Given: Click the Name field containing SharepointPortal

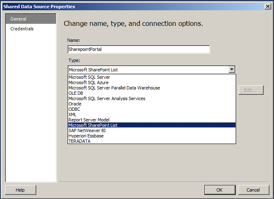Looking at the screenshot, I should click(x=139, y=49).
